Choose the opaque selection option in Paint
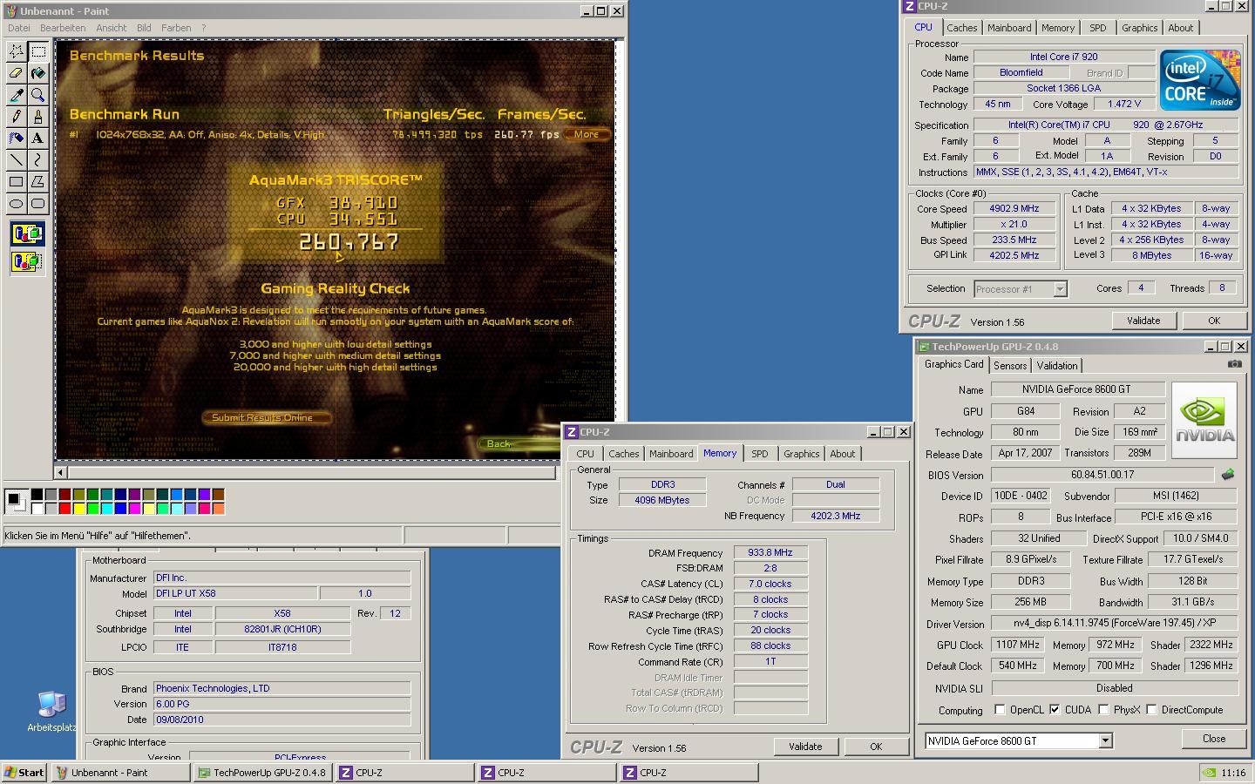 coord(27,233)
